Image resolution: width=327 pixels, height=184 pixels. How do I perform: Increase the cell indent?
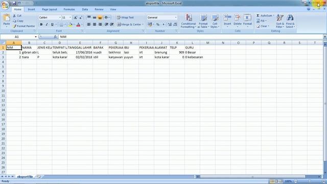click(112, 25)
